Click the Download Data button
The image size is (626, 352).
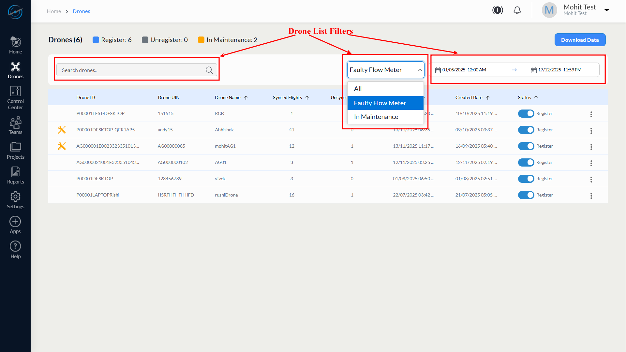(580, 40)
